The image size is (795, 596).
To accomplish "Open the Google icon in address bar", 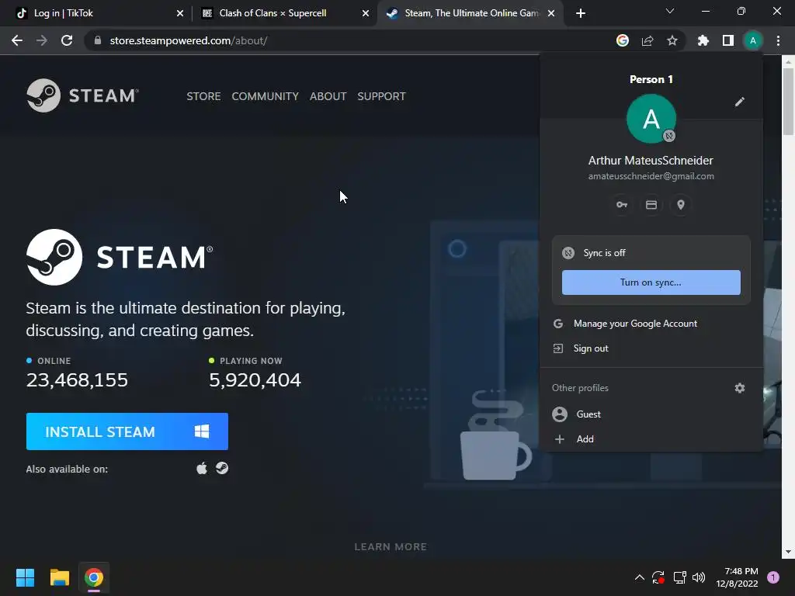I will (623, 40).
